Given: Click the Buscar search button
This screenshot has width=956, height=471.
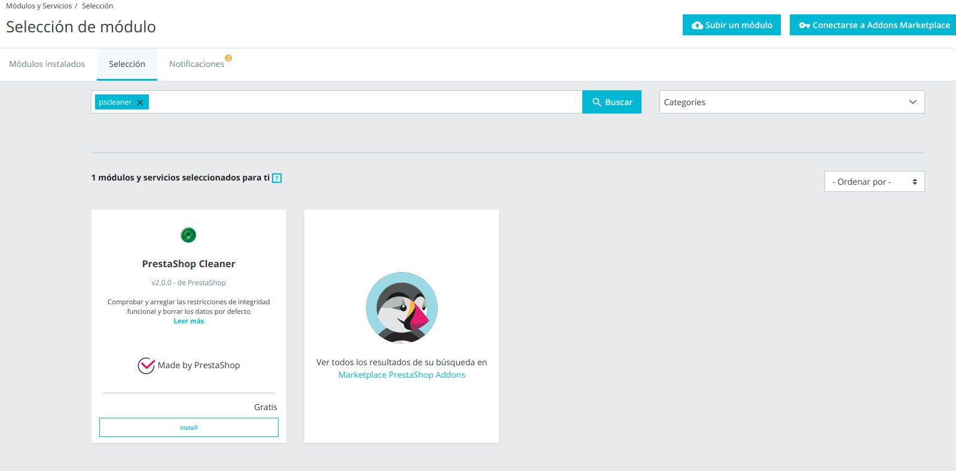Looking at the screenshot, I should (612, 102).
